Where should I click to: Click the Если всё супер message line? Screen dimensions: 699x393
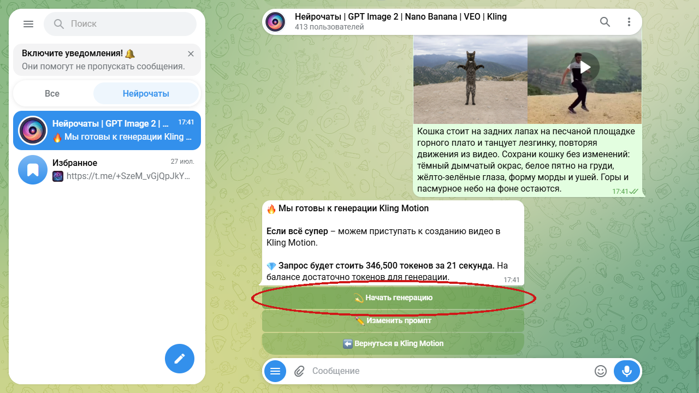383,237
